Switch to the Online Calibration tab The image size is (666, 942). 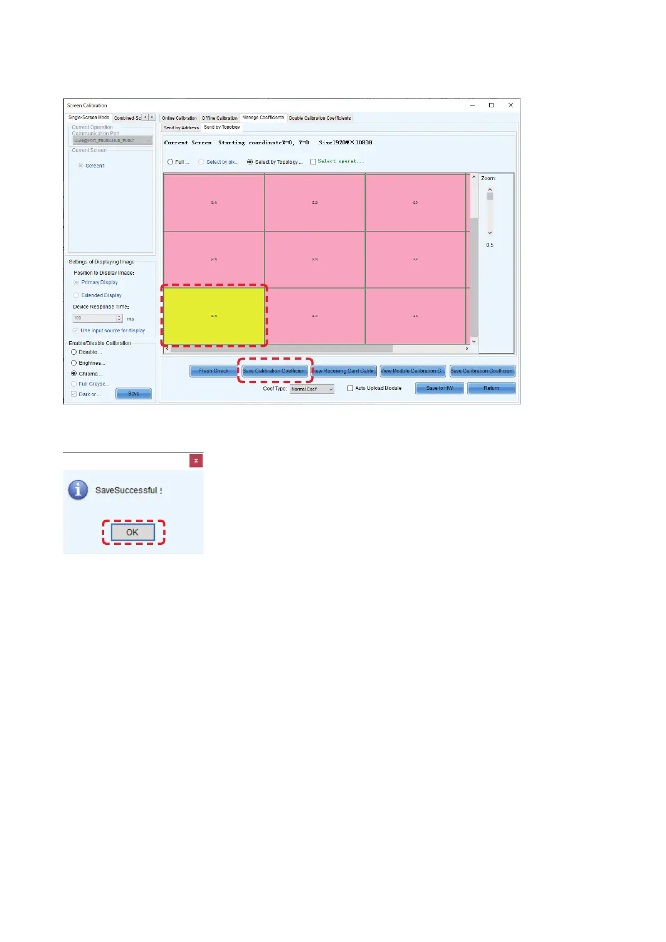tap(179, 118)
